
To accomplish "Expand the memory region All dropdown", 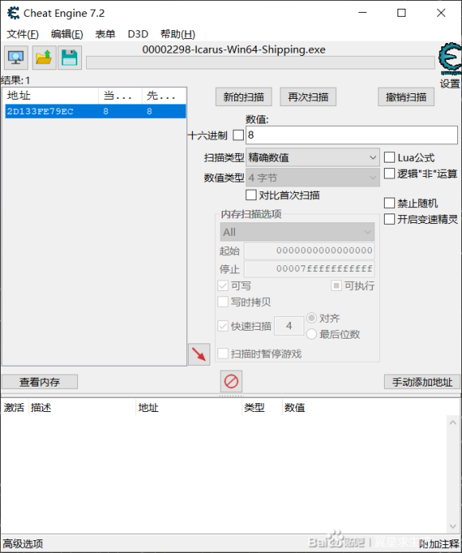I will point(297,232).
